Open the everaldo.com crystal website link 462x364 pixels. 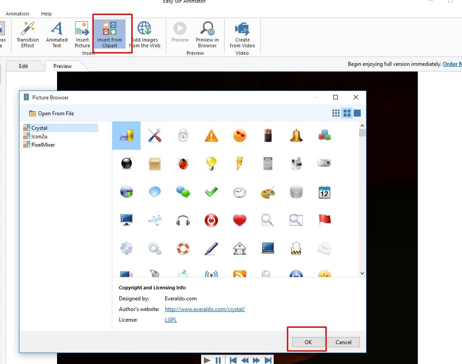pos(205,309)
